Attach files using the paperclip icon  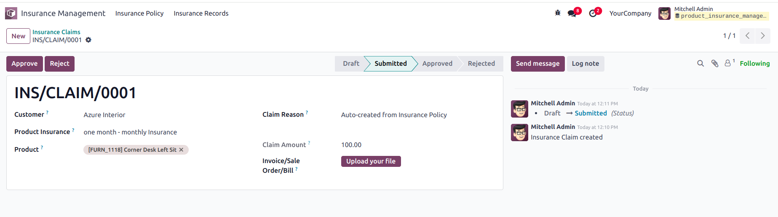coord(715,64)
